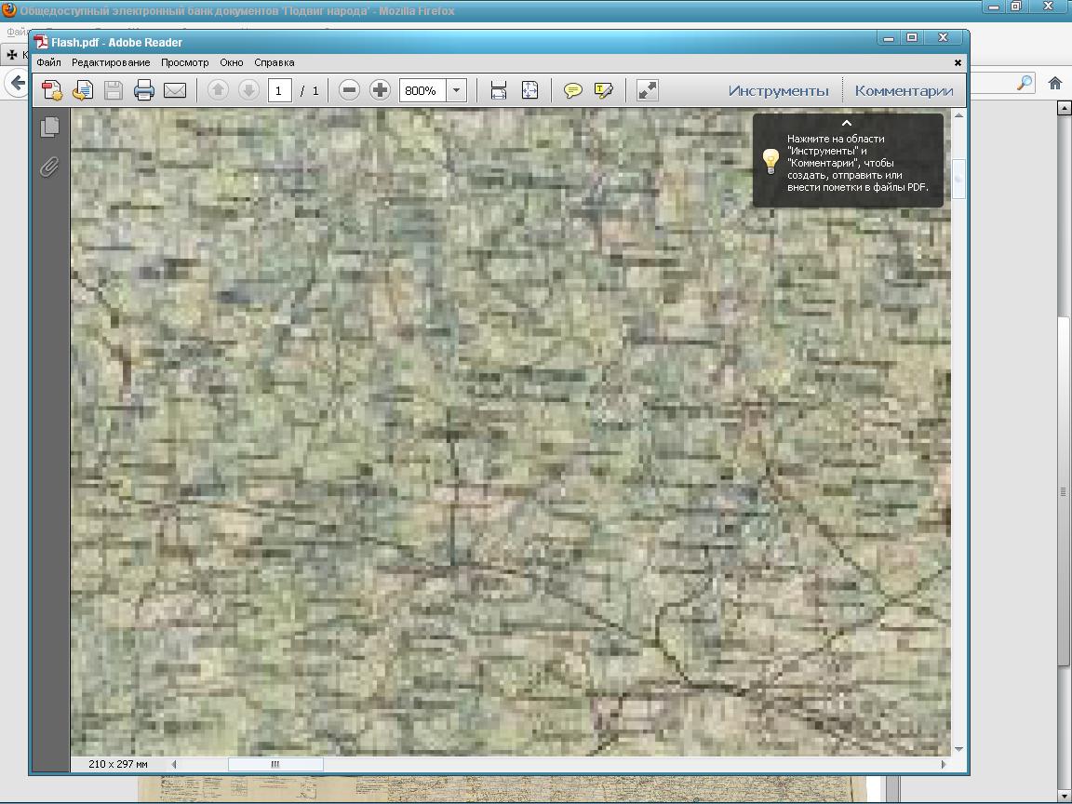Screen dimensions: 1072x804
Task: Click the zoom out minus button
Action: click(x=349, y=90)
